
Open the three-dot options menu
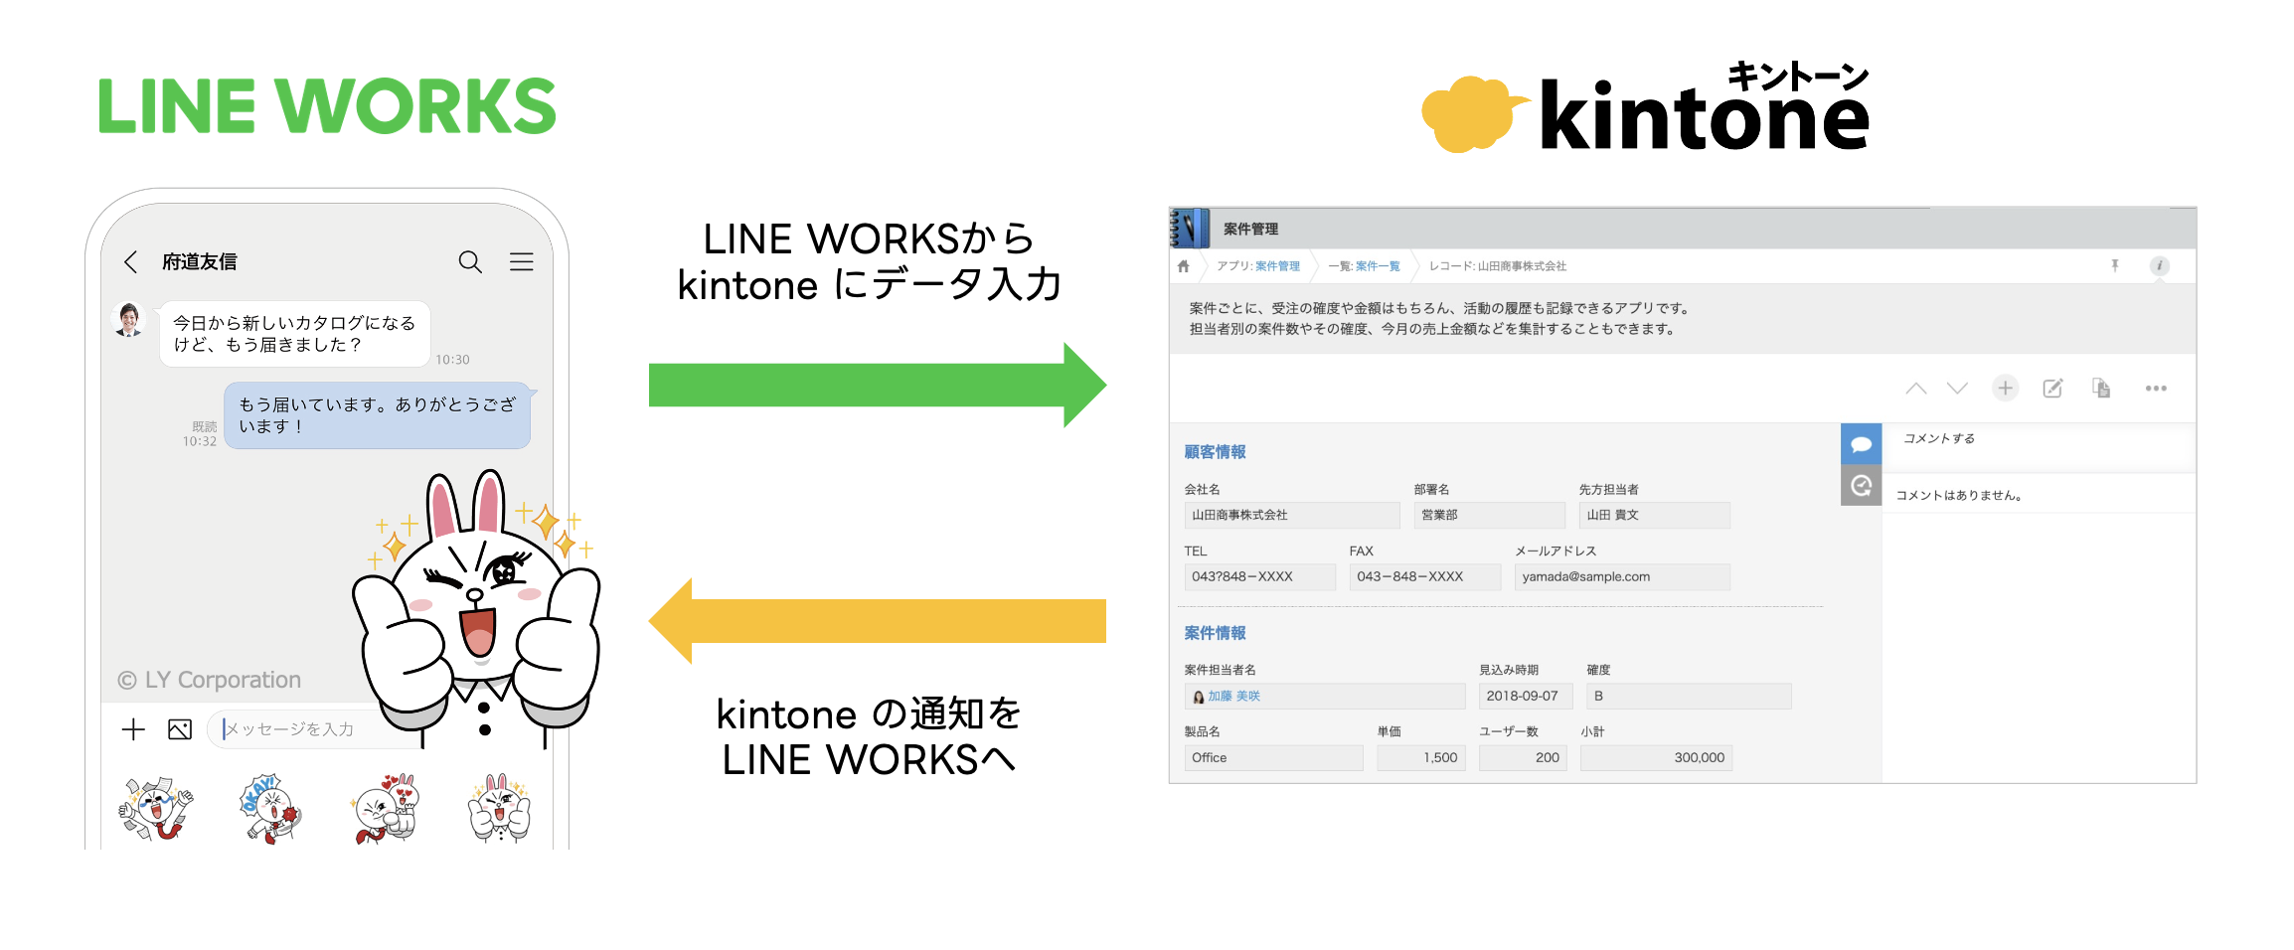tap(2155, 388)
